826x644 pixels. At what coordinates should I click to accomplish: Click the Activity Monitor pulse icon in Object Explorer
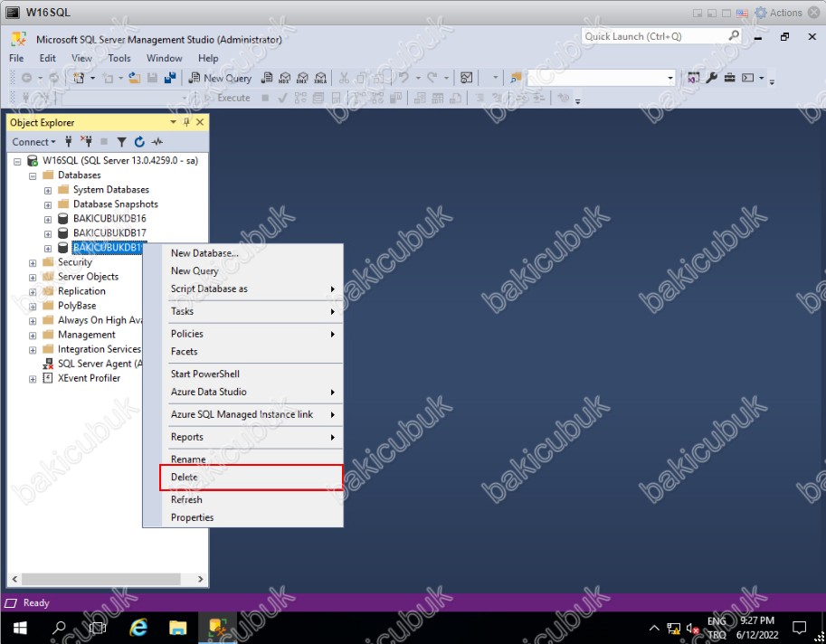(157, 142)
